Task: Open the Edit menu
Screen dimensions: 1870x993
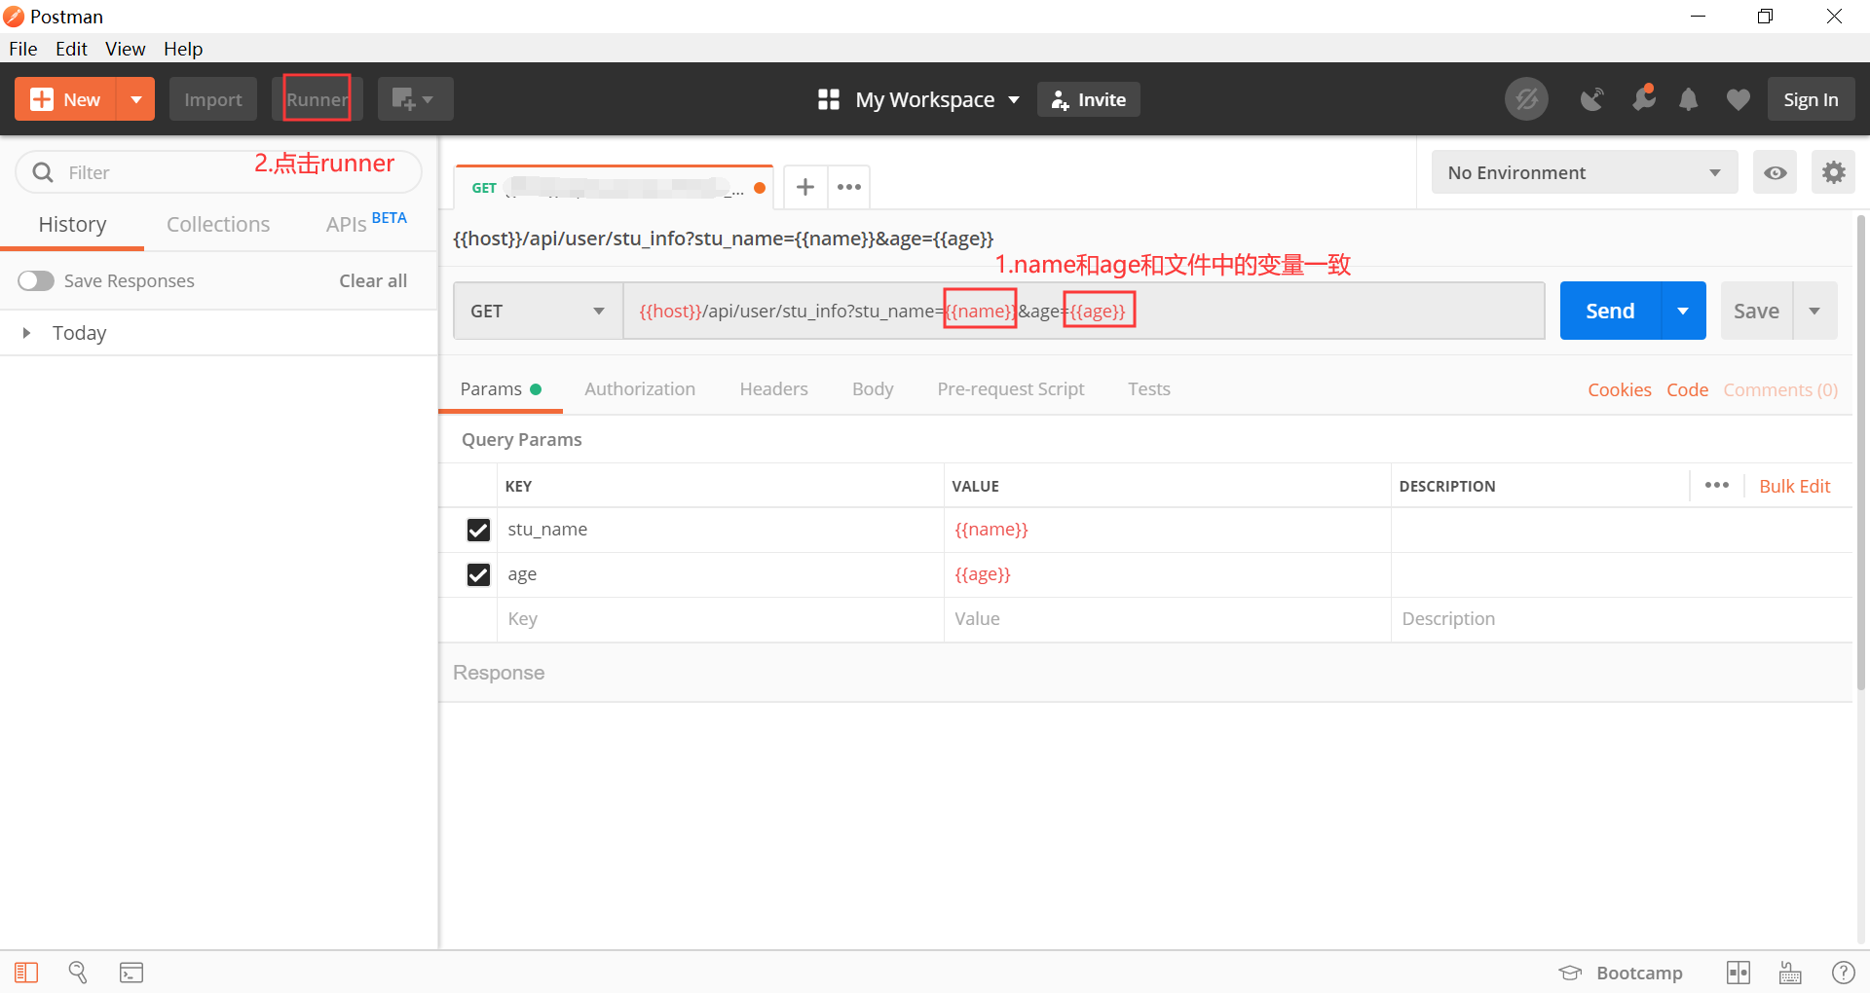Action: [71, 49]
